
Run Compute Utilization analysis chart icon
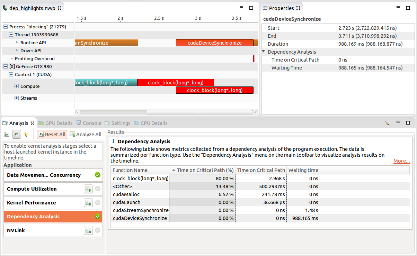(x=88, y=189)
